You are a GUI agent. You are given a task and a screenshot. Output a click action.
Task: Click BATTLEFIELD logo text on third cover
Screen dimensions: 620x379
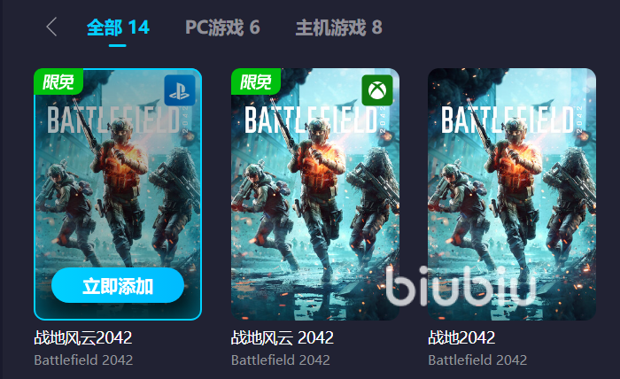point(508,120)
